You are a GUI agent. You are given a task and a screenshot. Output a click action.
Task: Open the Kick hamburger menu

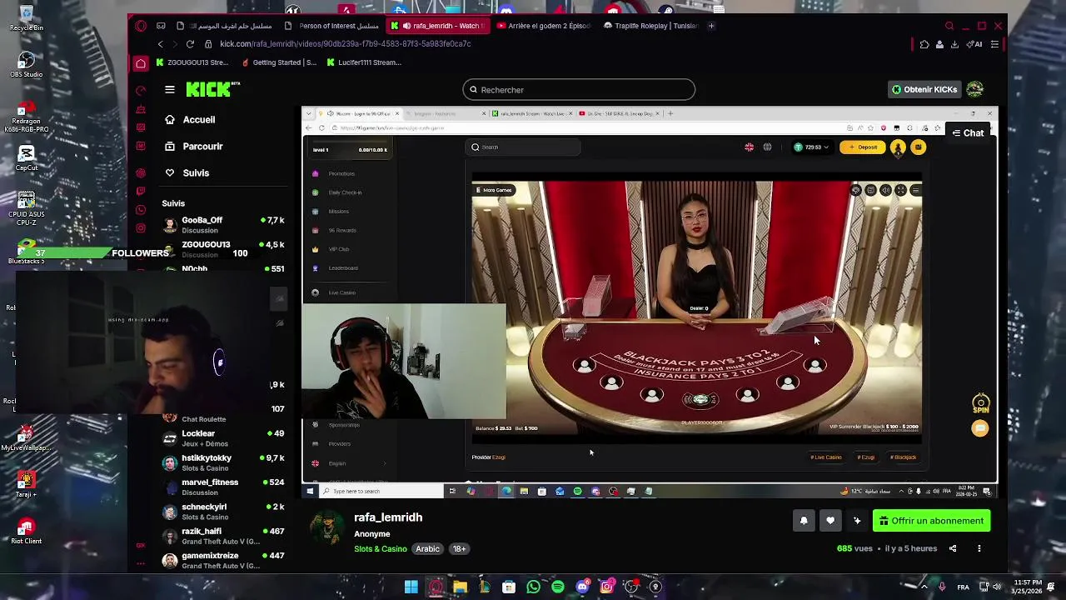pyautogui.click(x=170, y=89)
